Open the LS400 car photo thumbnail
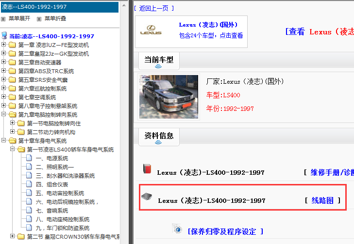This screenshot has height=244, width=354. [169, 97]
